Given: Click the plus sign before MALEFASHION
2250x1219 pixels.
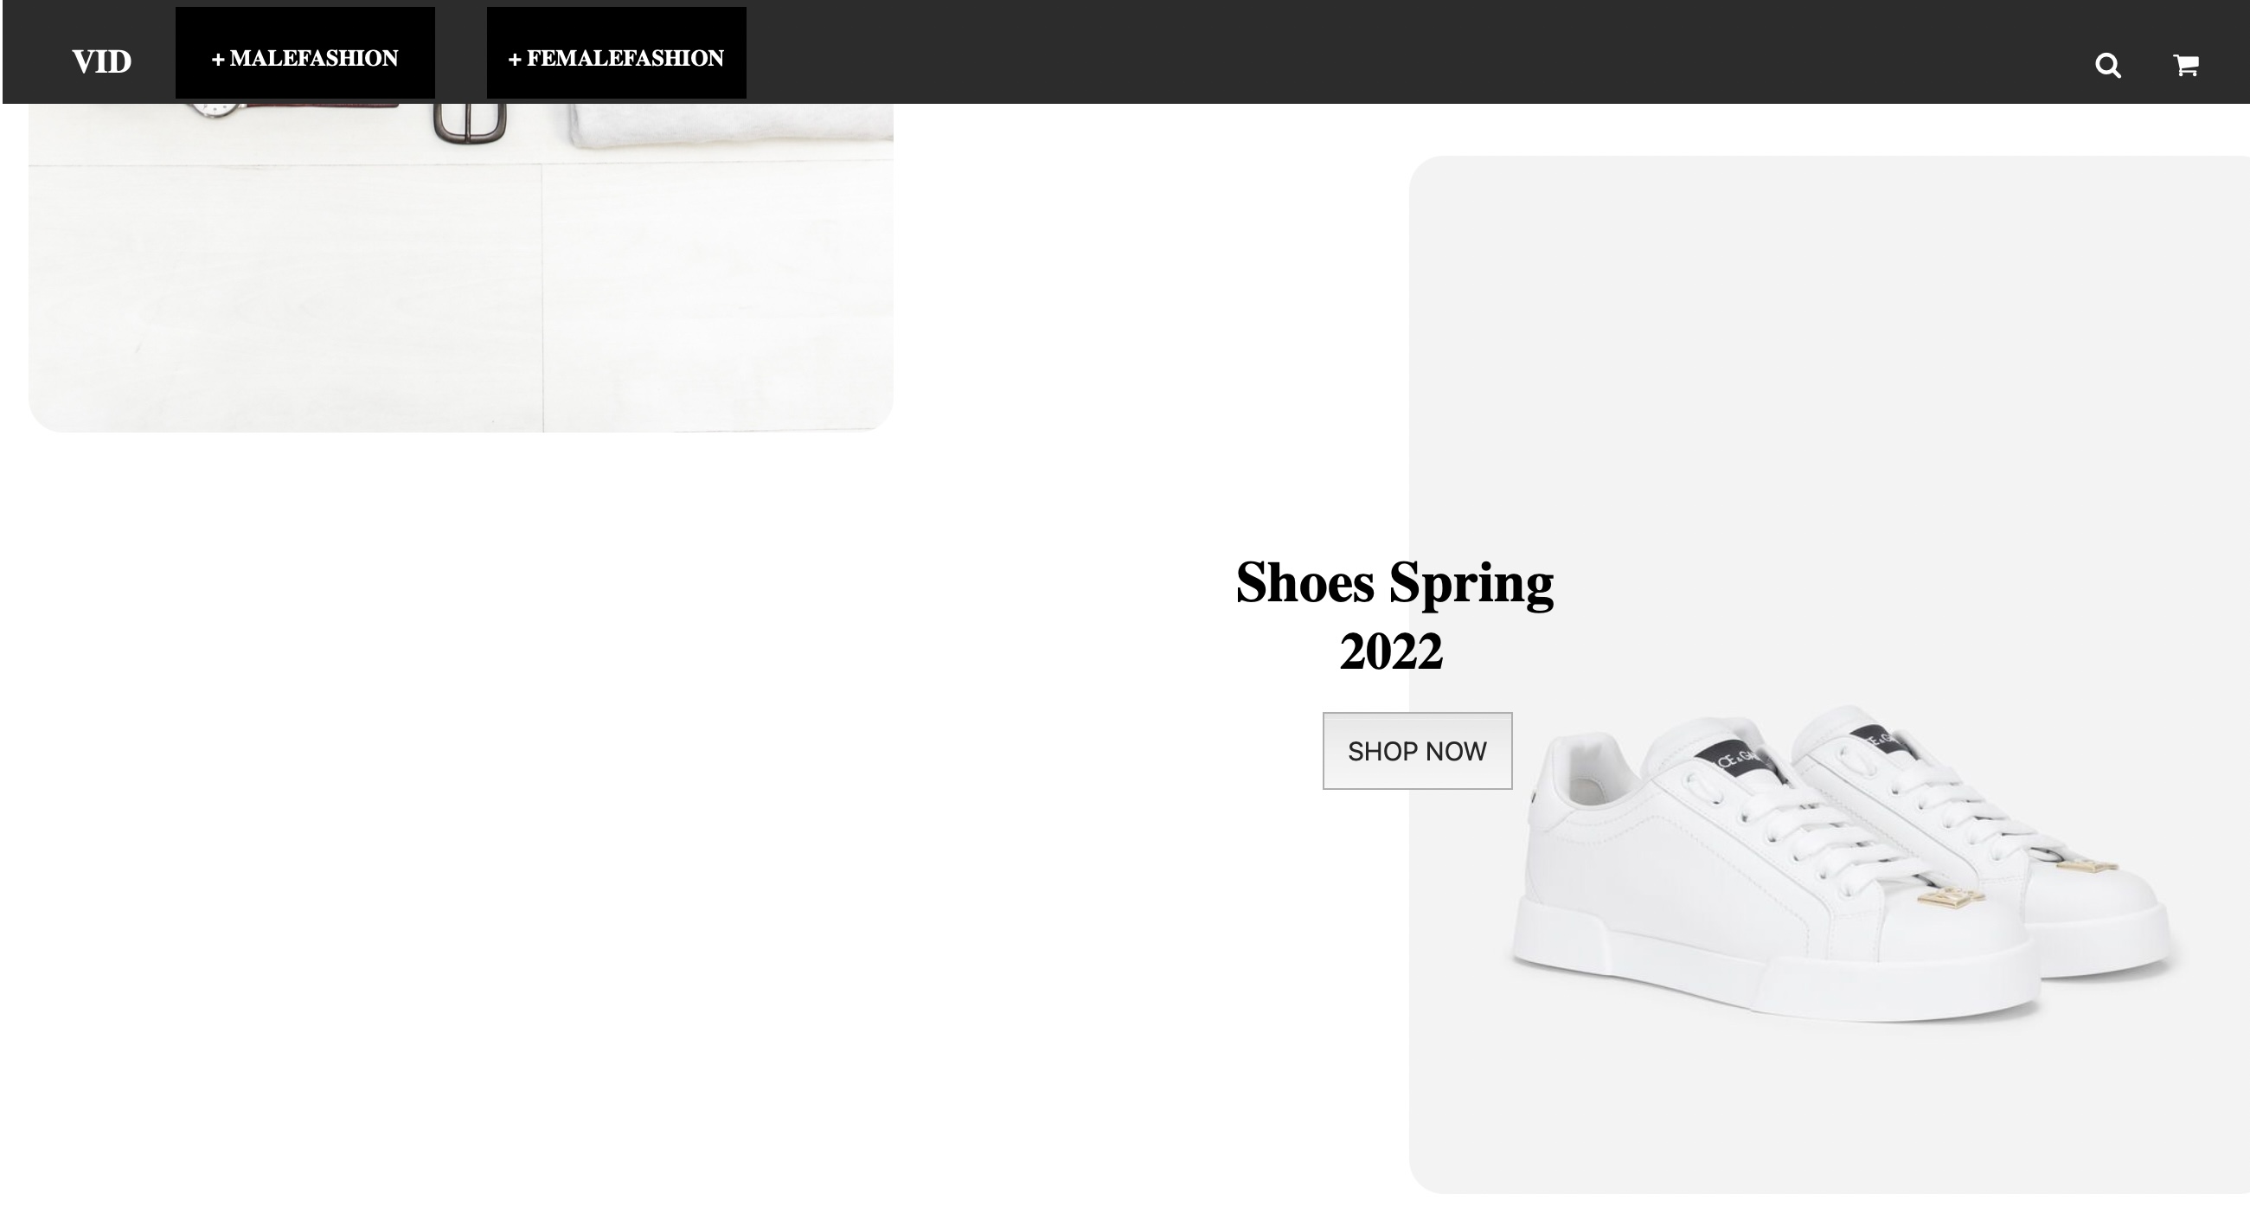Looking at the screenshot, I should tap(218, 60).
